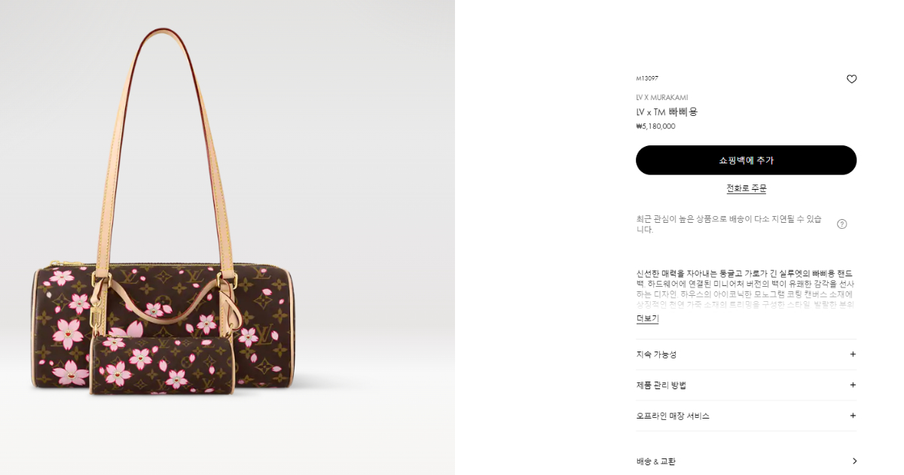The width and height of the screenshot is (904, 475).
Task: Click the price ₩5,180,000
Action: point(655,126)
